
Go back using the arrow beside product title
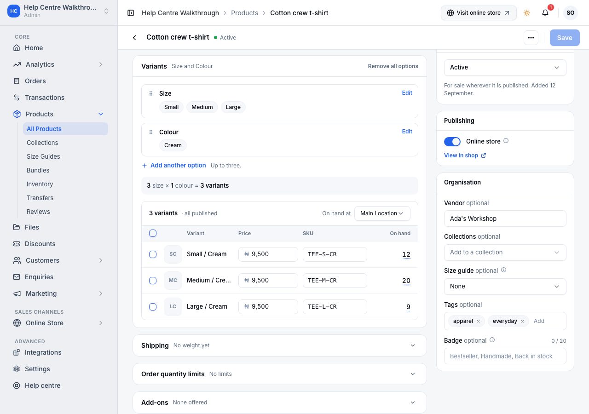(134, 38)
